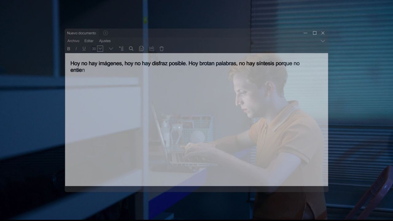
Task: Maximize the Nuevo documento window
Action: pyautogui.click(x=314, y=33)
